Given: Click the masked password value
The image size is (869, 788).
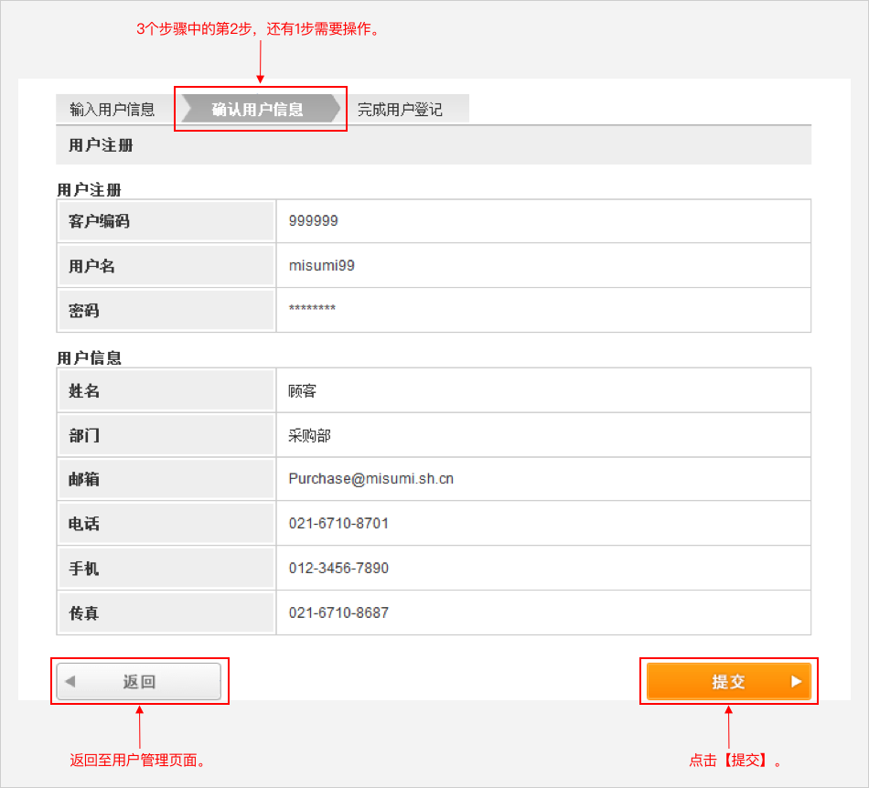Looking at the screenshot, I should point(312,310).
